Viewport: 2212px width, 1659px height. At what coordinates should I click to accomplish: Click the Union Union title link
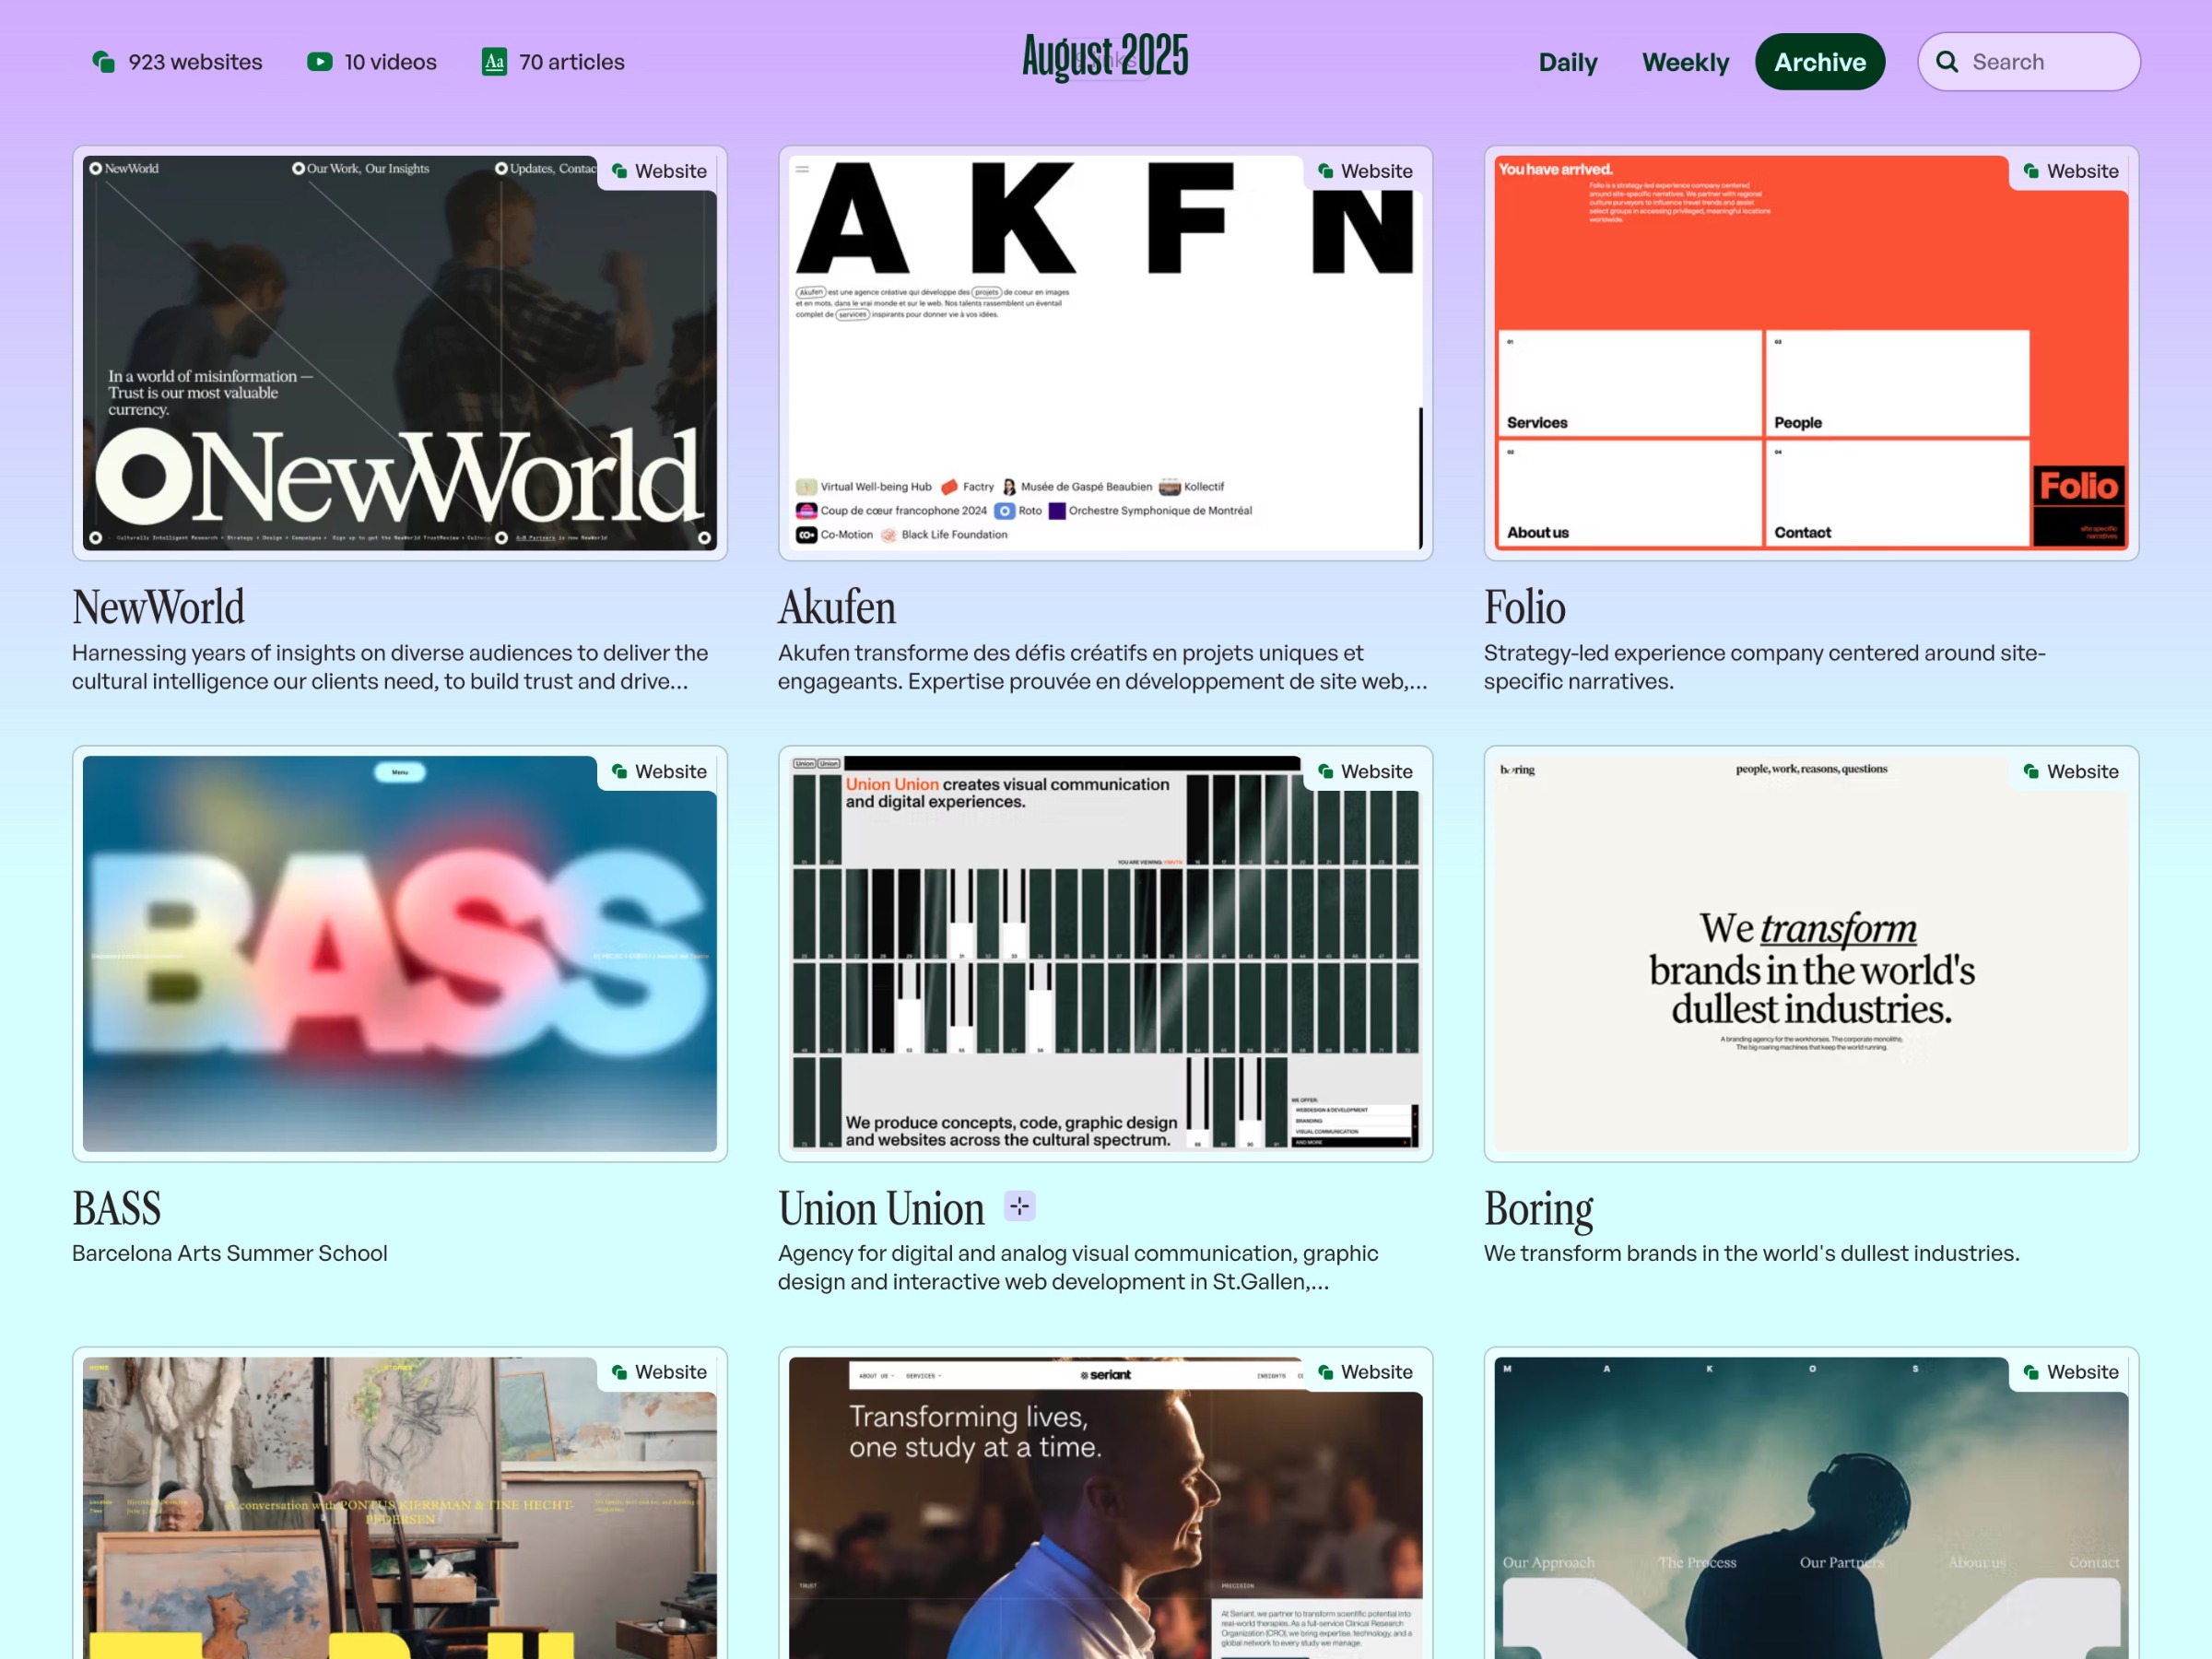click(881, 1208)
